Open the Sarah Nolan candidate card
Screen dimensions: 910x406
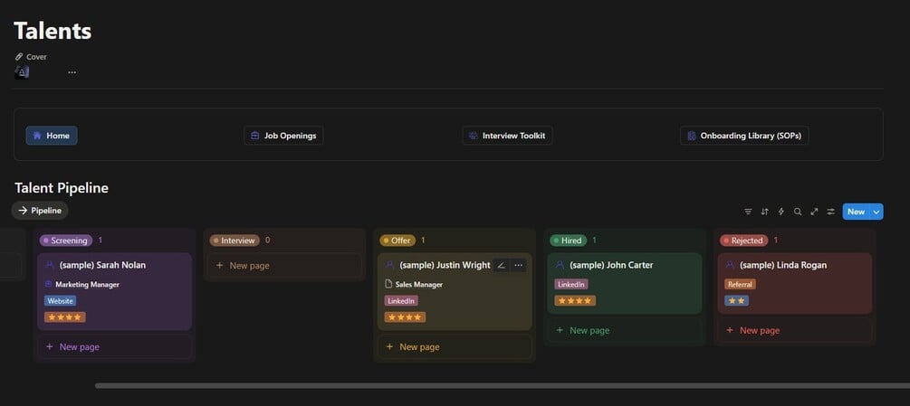coord(114,291)
